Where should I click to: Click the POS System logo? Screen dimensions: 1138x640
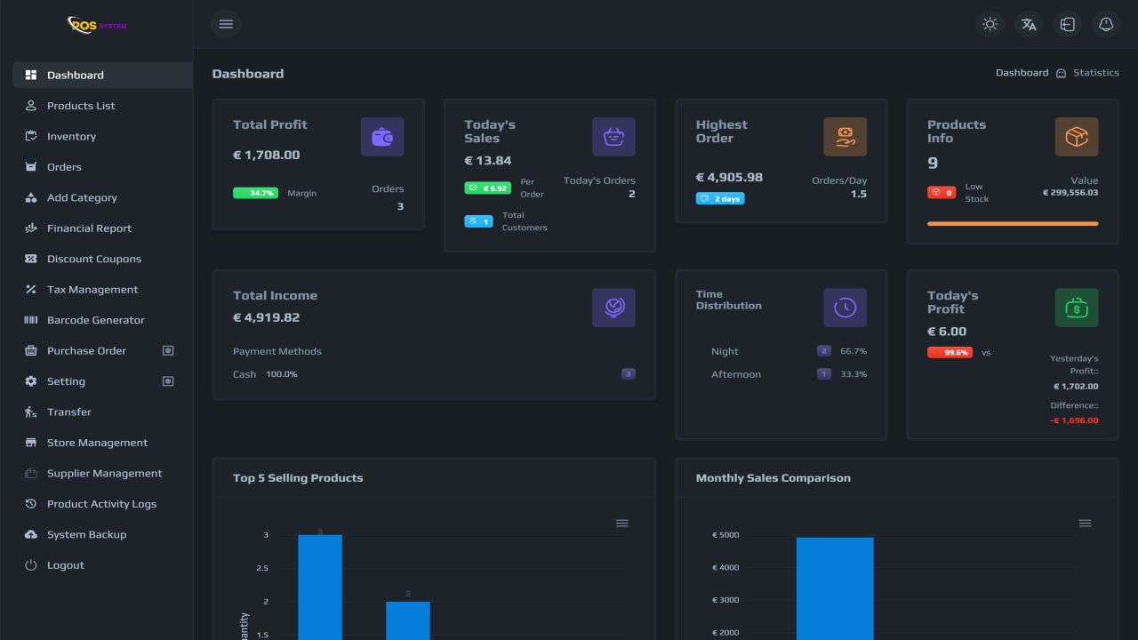(x=97, y=25)
